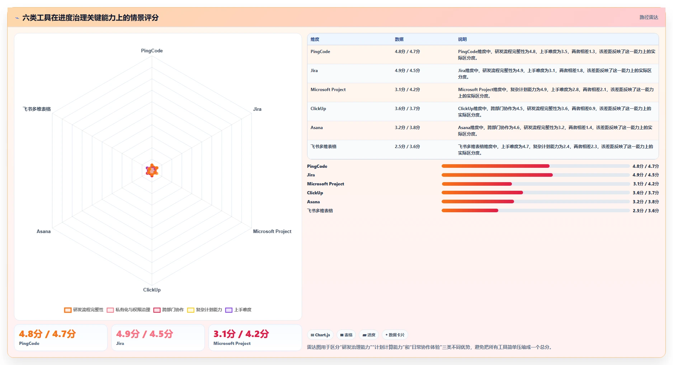
Task: Click the 数据卡片 chip
Action: click(395, 335)
